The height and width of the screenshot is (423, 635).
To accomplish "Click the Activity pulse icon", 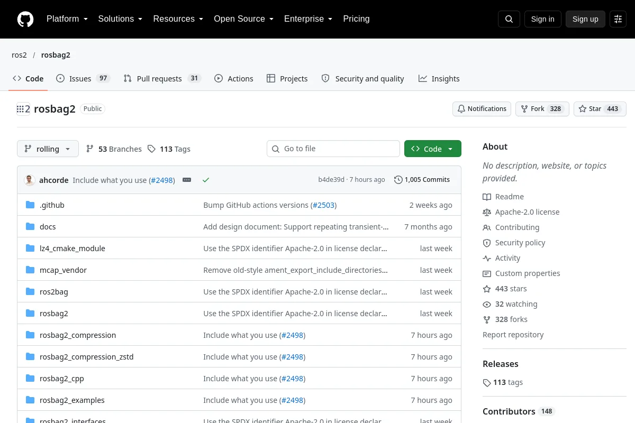I will point(487,258).
